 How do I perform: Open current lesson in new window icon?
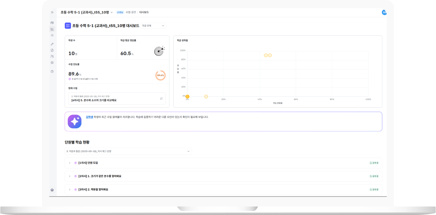click(x=161, y=99)
